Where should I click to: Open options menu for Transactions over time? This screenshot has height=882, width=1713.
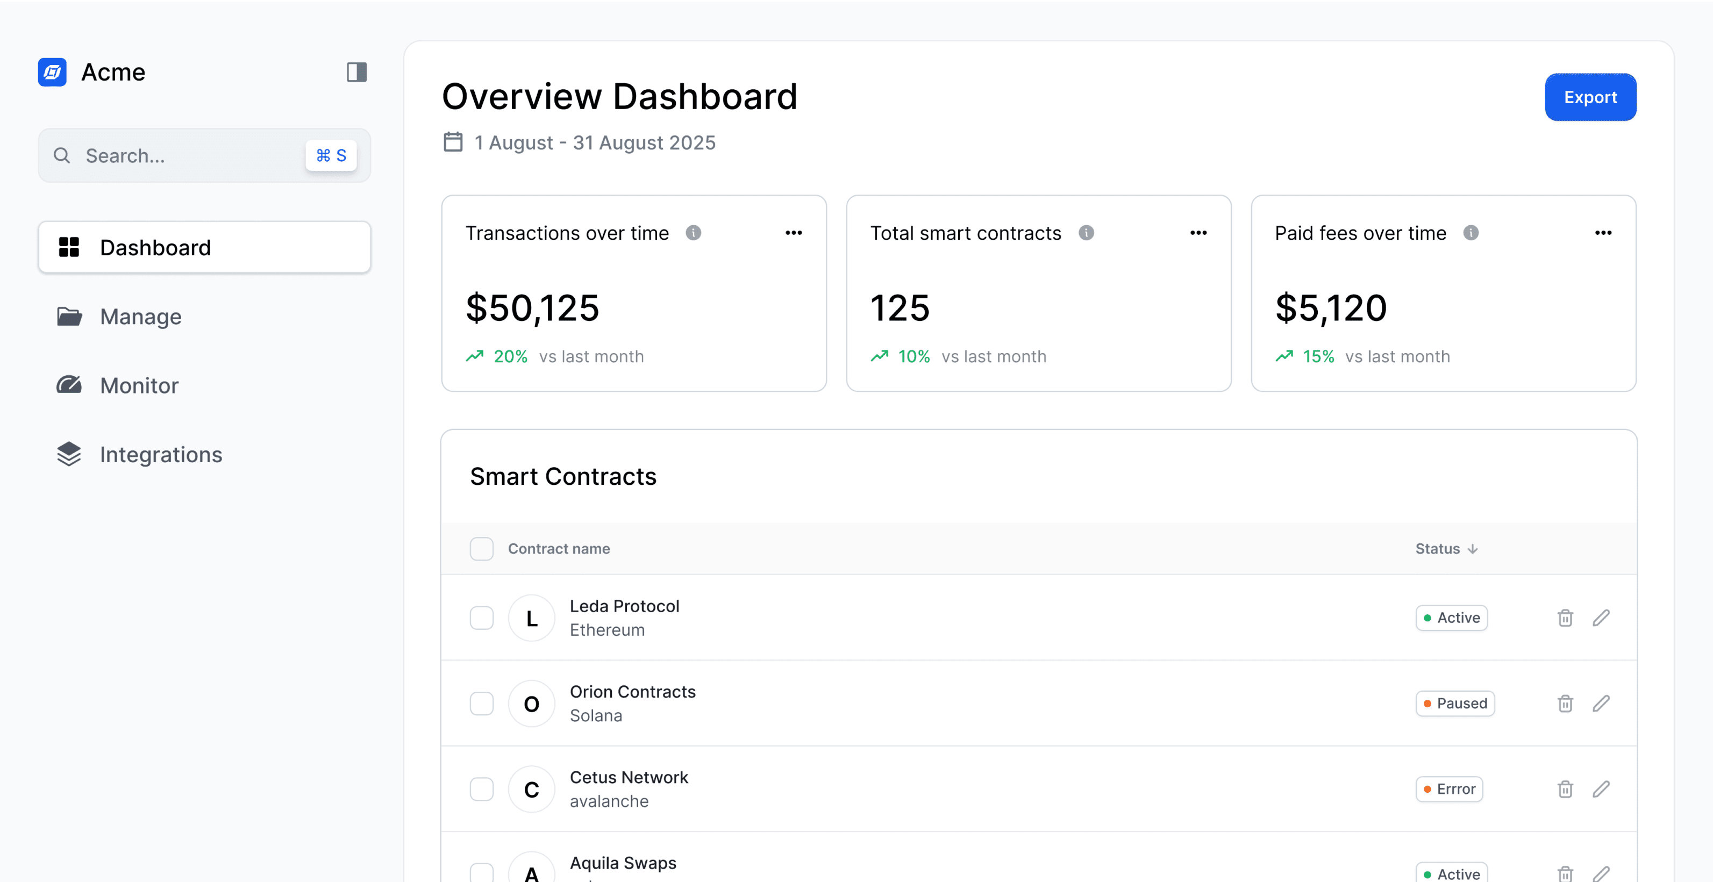pos(794,233)
